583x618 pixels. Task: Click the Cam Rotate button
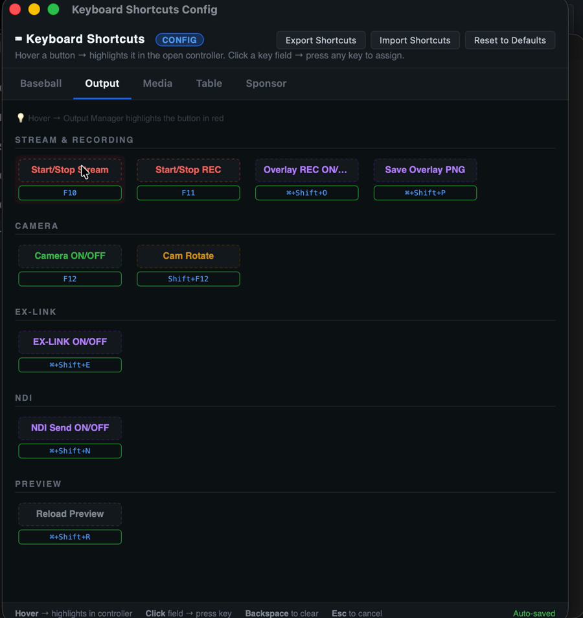[x=188, y=256]
